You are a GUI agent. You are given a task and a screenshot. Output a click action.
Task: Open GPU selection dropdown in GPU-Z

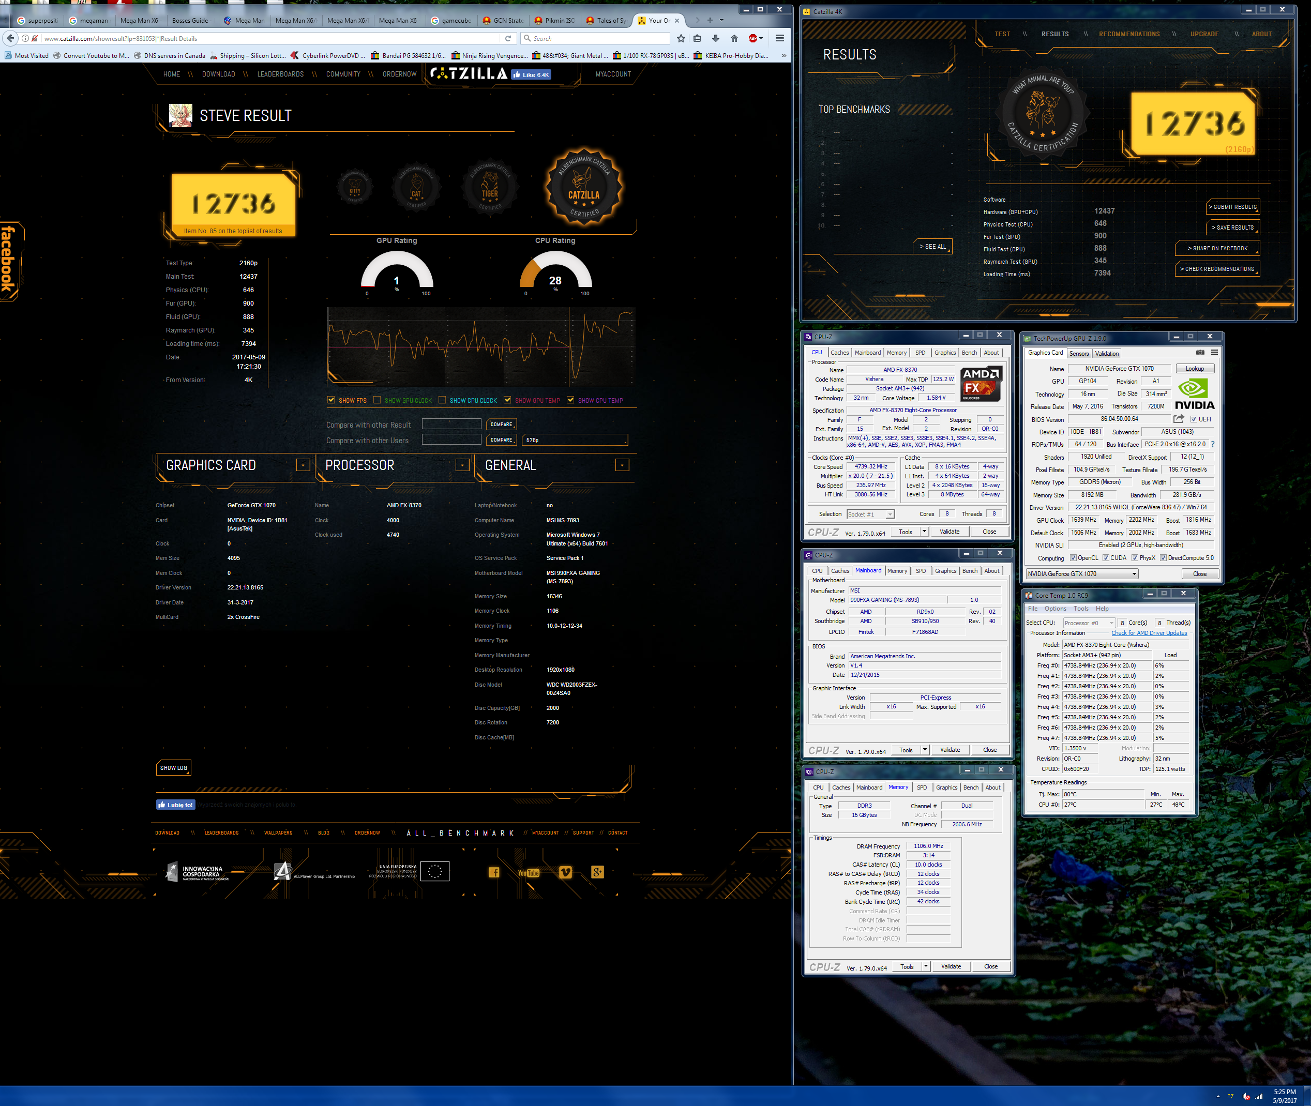tap(1081, 574)
